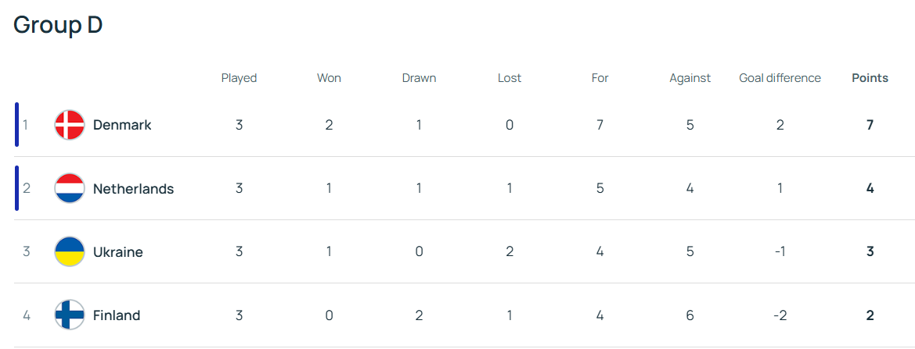Select the Finland team name
Image resolution: width=915 pixels, height=349 pixels.
coord(117,315)
